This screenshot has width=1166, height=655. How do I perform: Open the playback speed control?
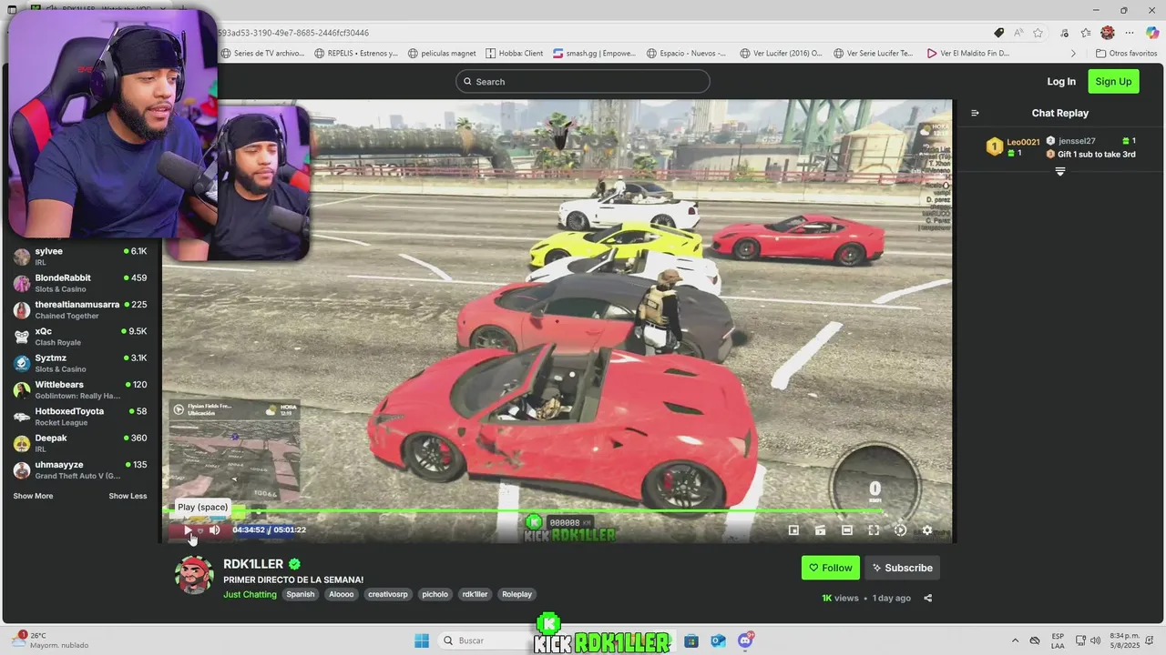coord(900,530)
